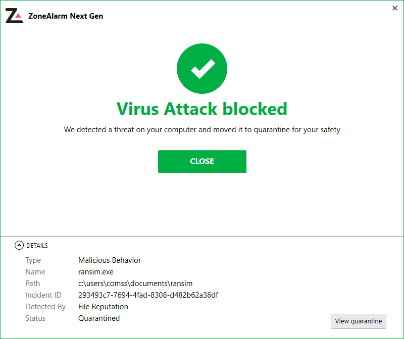Image resolution: width=404 pixels, height=339 pixels.
Task: Open View quarantine
Action: [x=359, y=321]
